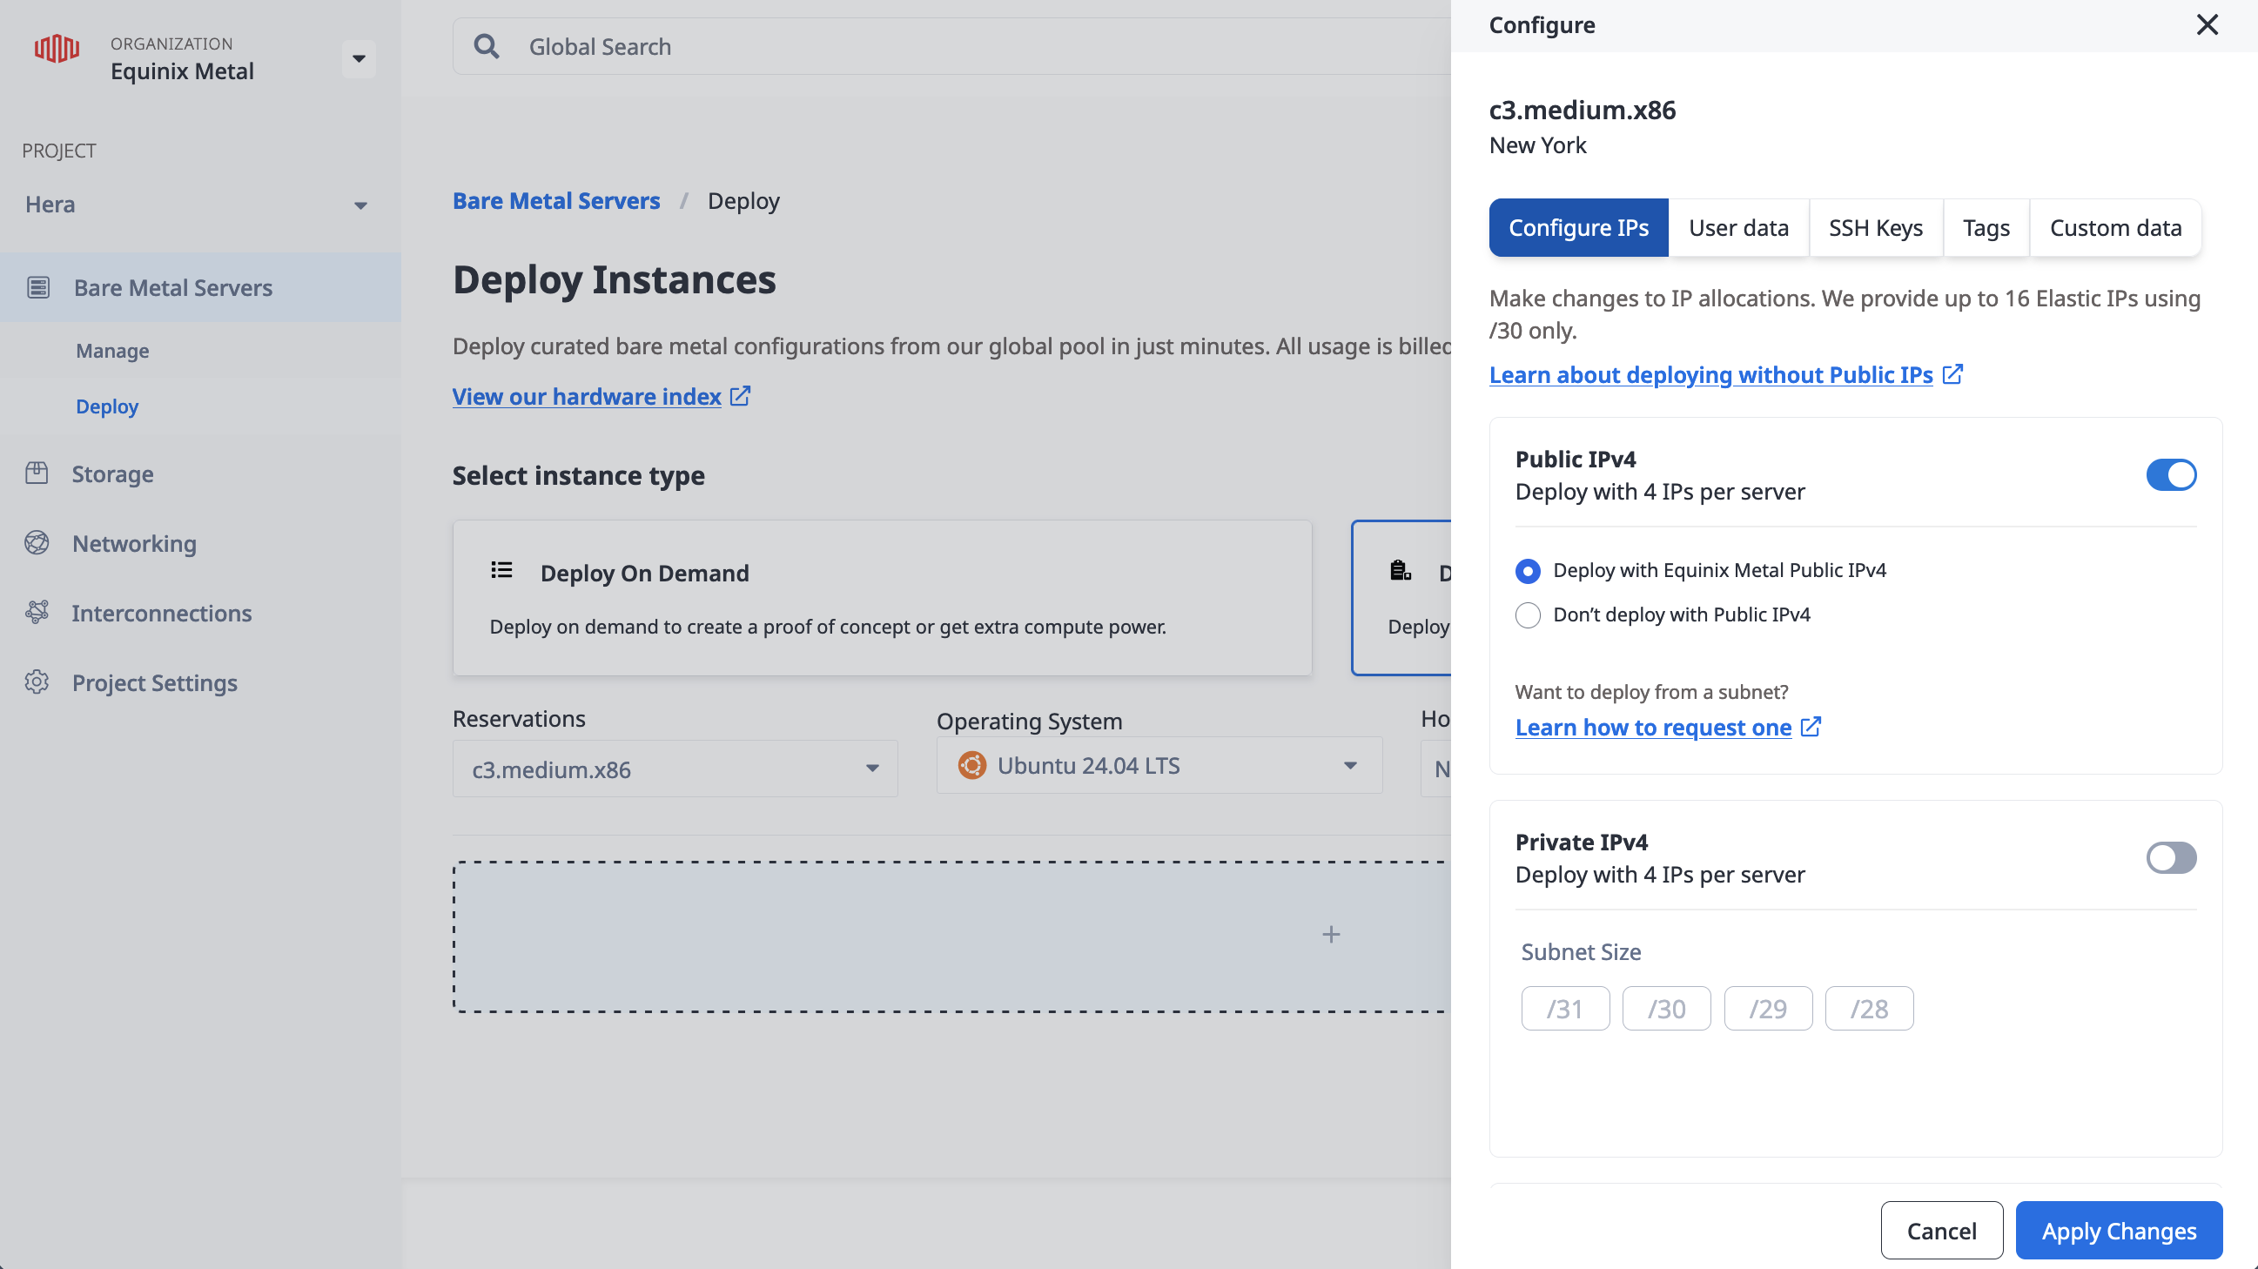The width and height of the screenshot is (2258, 1269).
Task: Click the Storage sidebar icon
Action: click(37, 473)
